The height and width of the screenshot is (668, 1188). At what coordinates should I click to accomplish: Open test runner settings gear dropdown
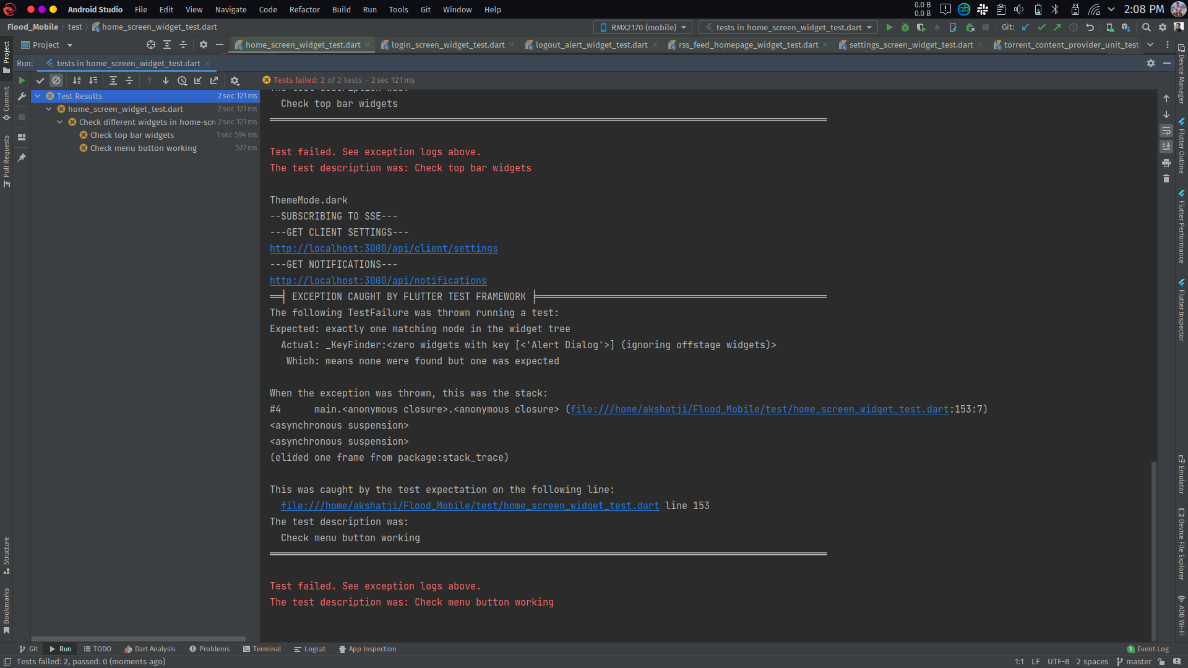pyautogui.click(x=235, y=80)
